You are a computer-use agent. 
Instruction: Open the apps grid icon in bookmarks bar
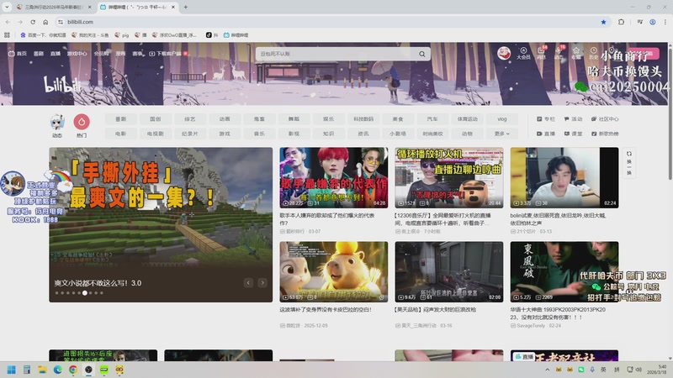(x=7, y=35)
